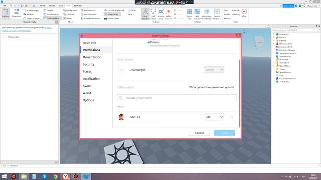Toggle the Team Create panel button

[112, 14]
